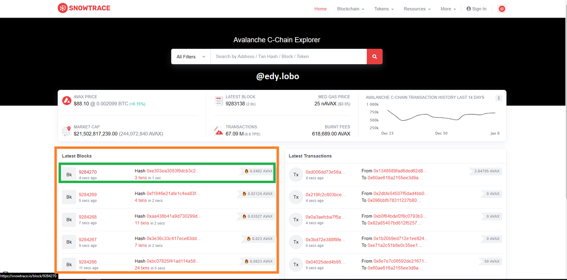
Task: Open block 9284268
Action: coord(88,217)
